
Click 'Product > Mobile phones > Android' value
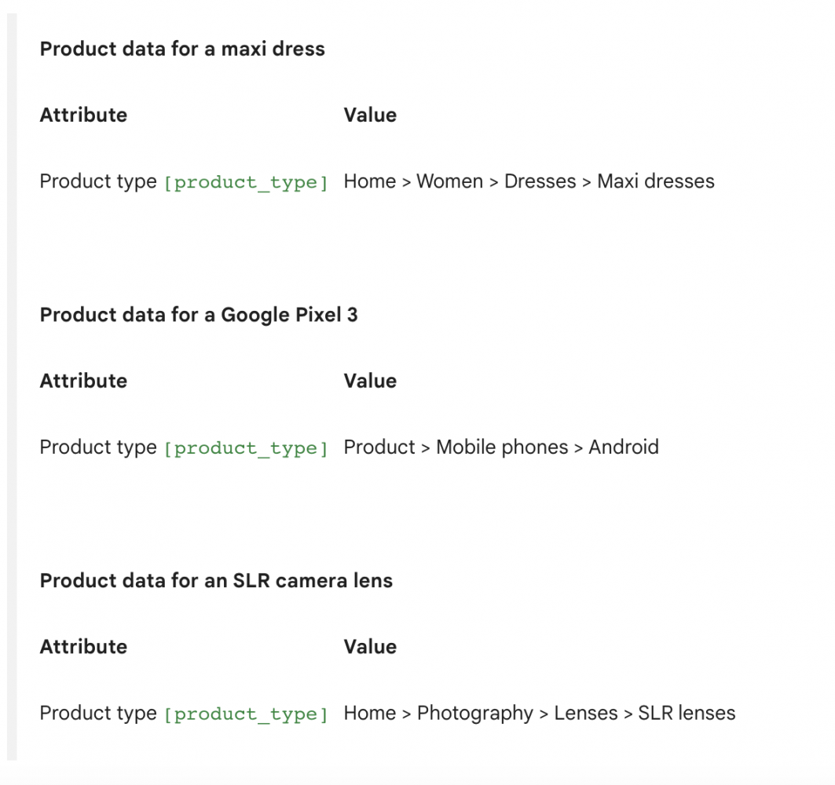[501, 447]
